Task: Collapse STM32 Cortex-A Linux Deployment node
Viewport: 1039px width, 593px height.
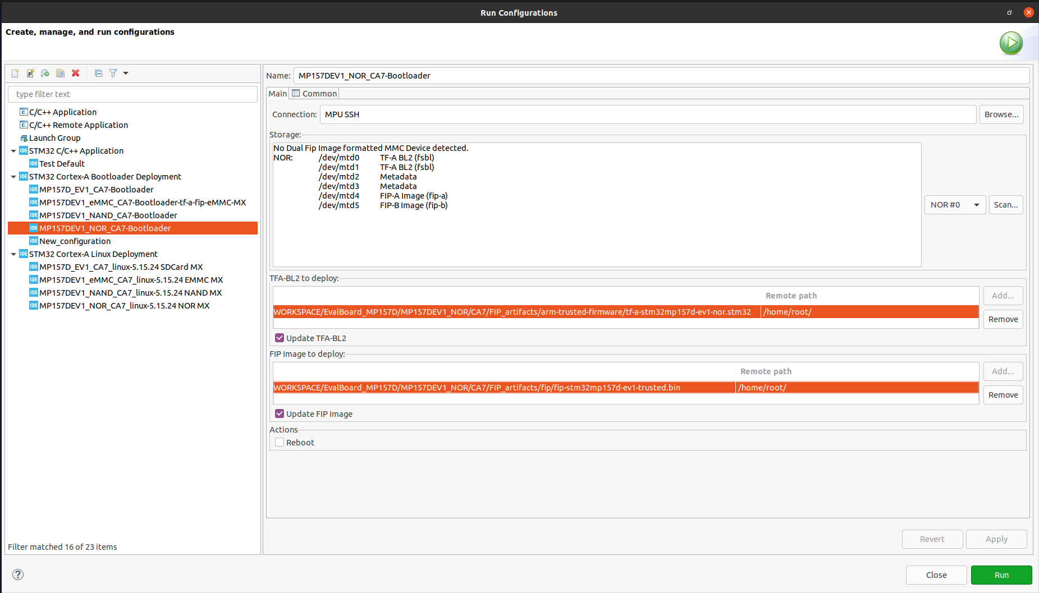Action: click(x=13, y=254)
